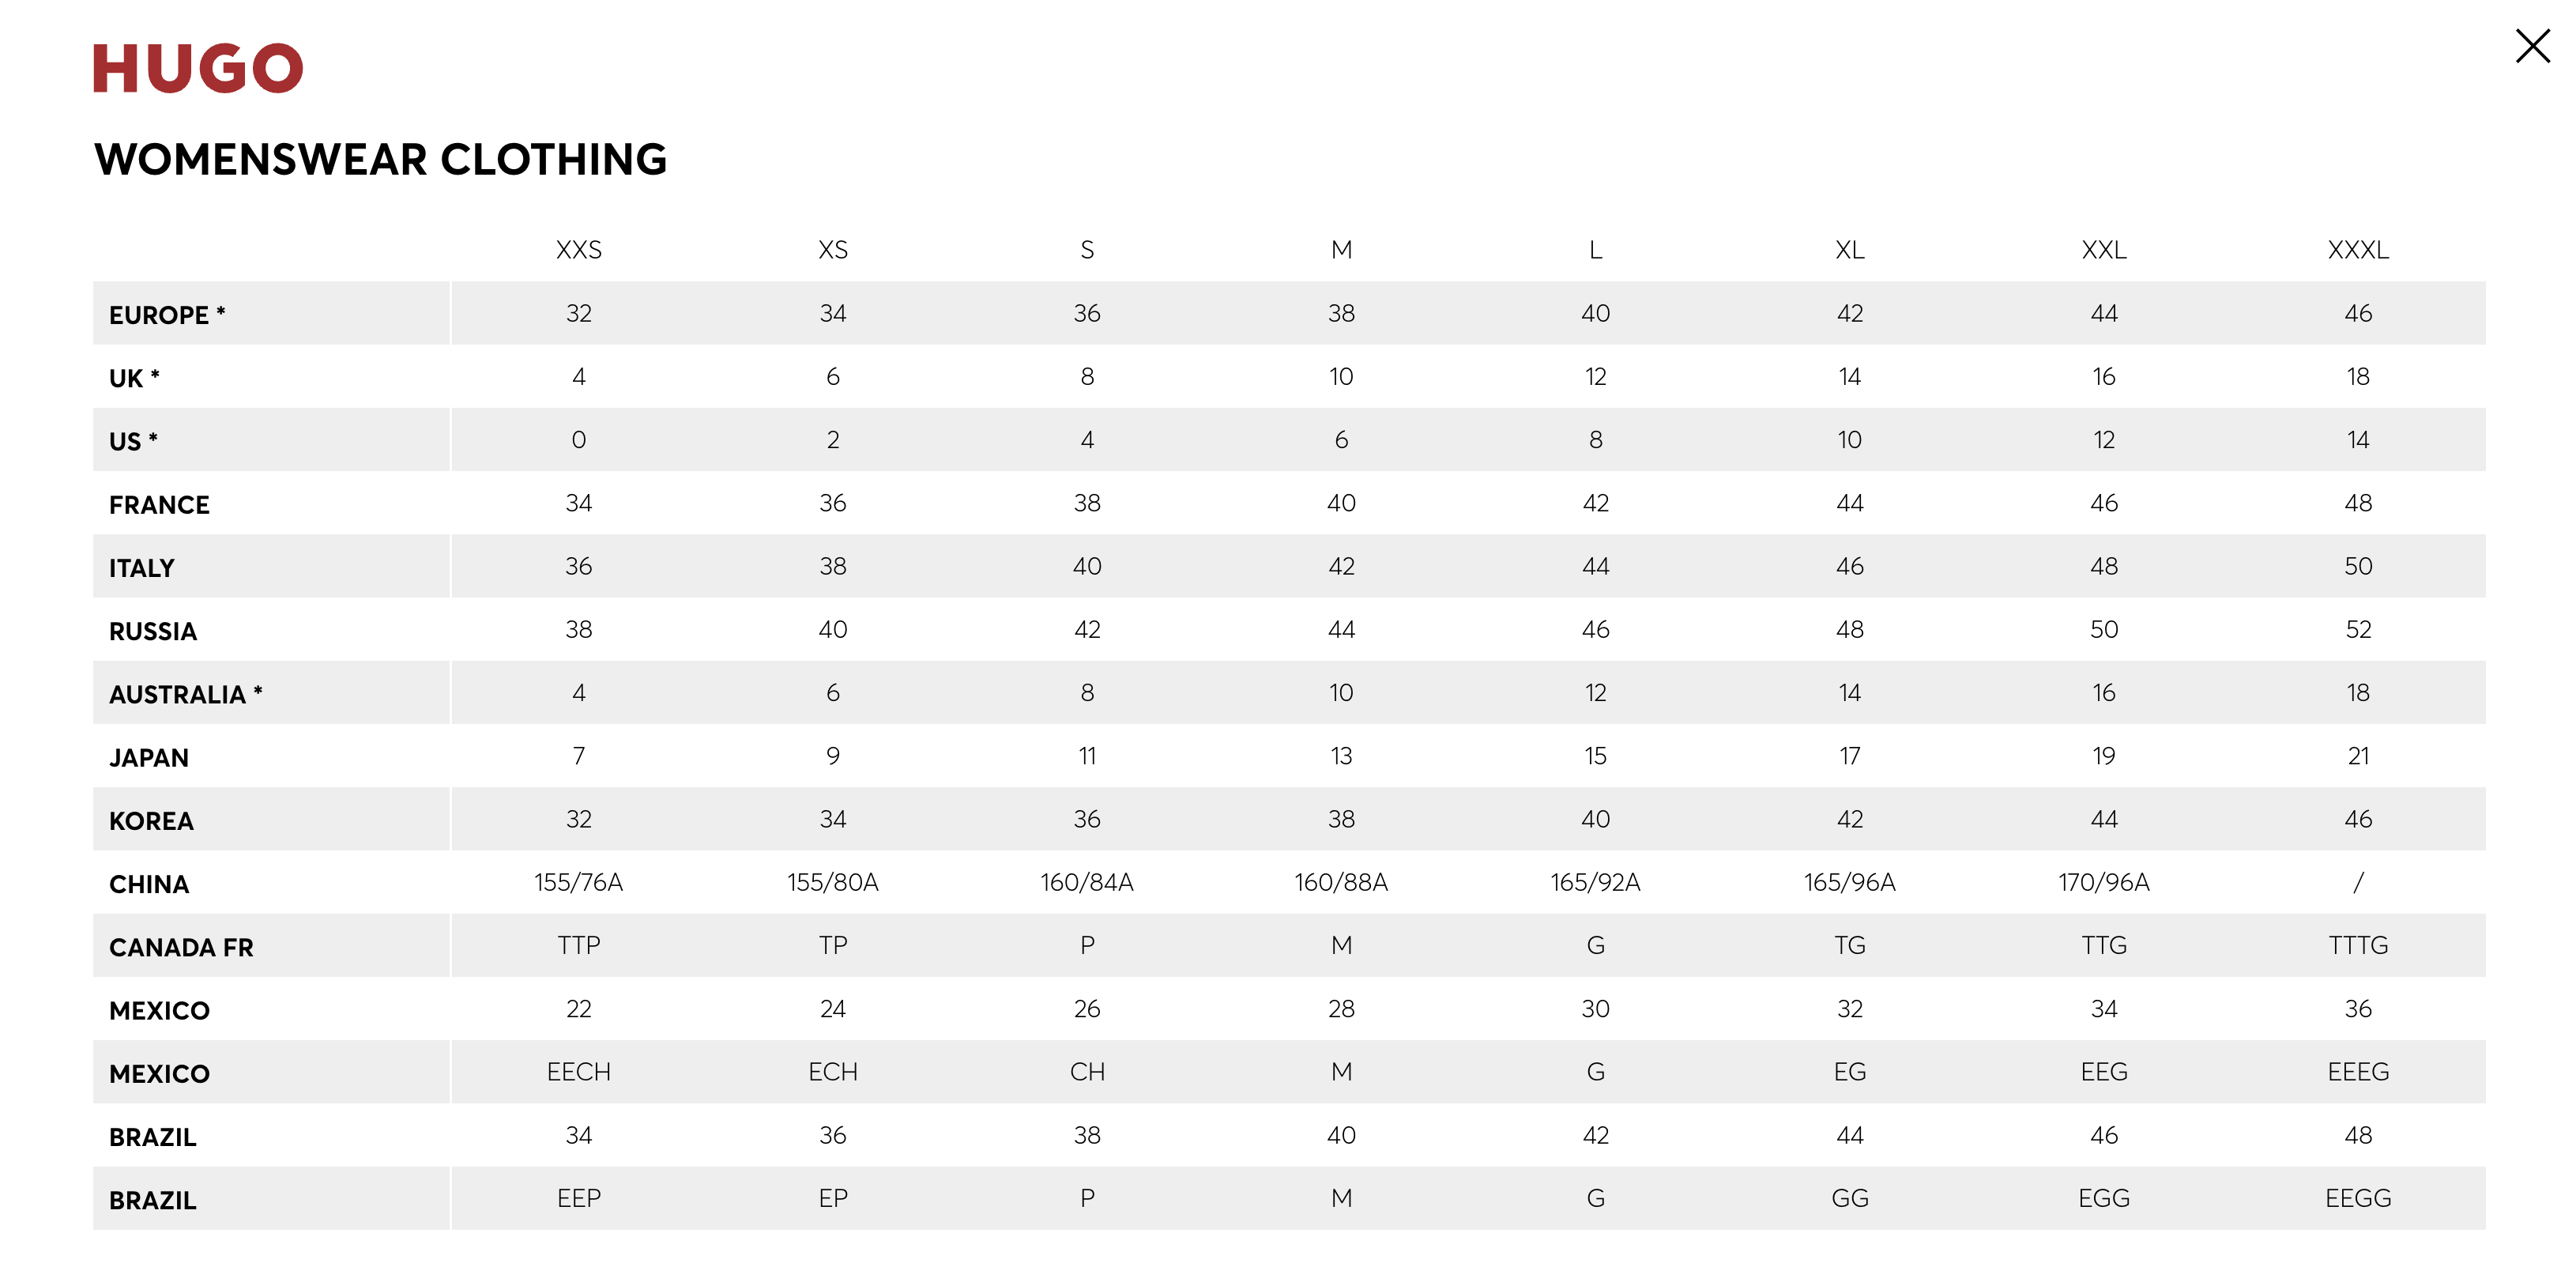This screenshot has width=2576, height=1282.
Task: Select the XXS column header
Action: click(578, 250)
